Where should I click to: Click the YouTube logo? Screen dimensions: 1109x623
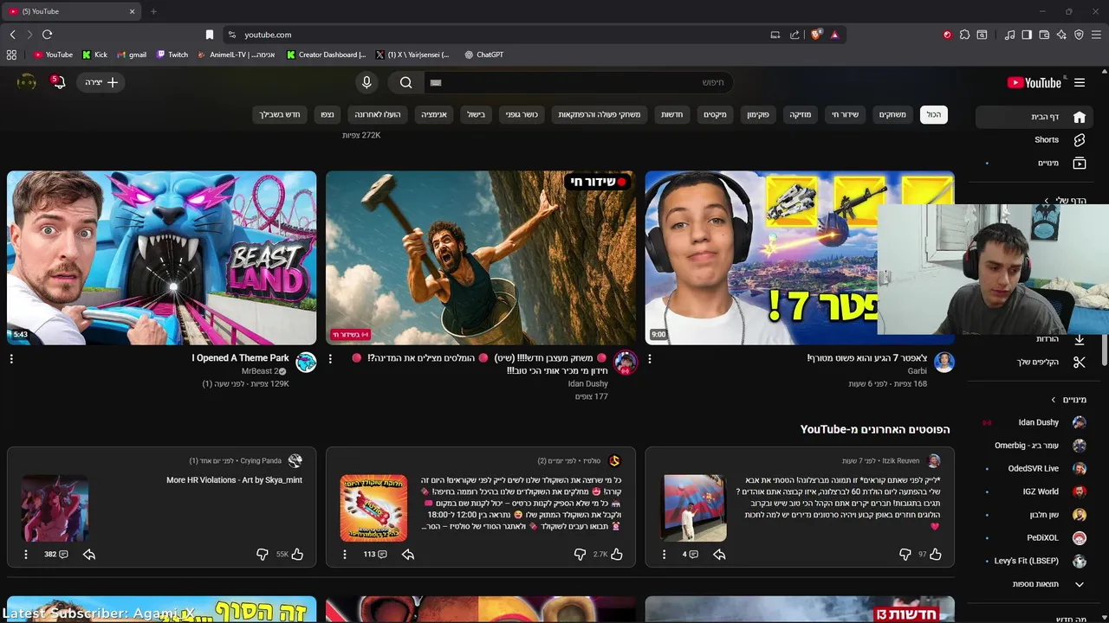pyautogui.click(x=1034, y=83)
